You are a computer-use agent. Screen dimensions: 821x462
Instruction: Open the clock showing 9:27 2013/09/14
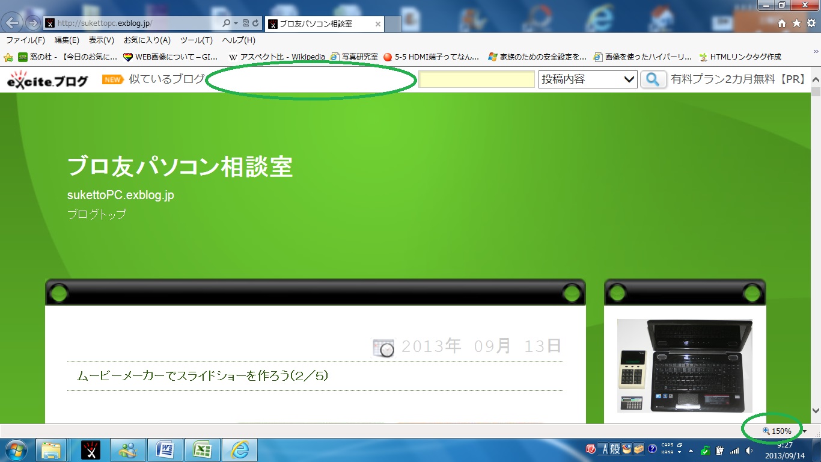pos(784,451)
